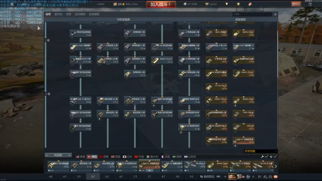Screen dimensions: 322x181
Task: Select the 法国 nation tab
Action: (x=165, y=156)
